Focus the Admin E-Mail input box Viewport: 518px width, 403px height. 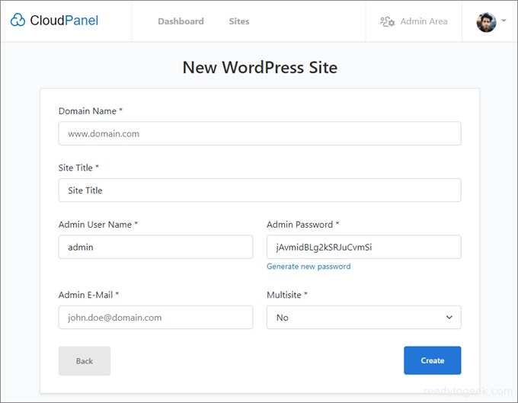155,317
